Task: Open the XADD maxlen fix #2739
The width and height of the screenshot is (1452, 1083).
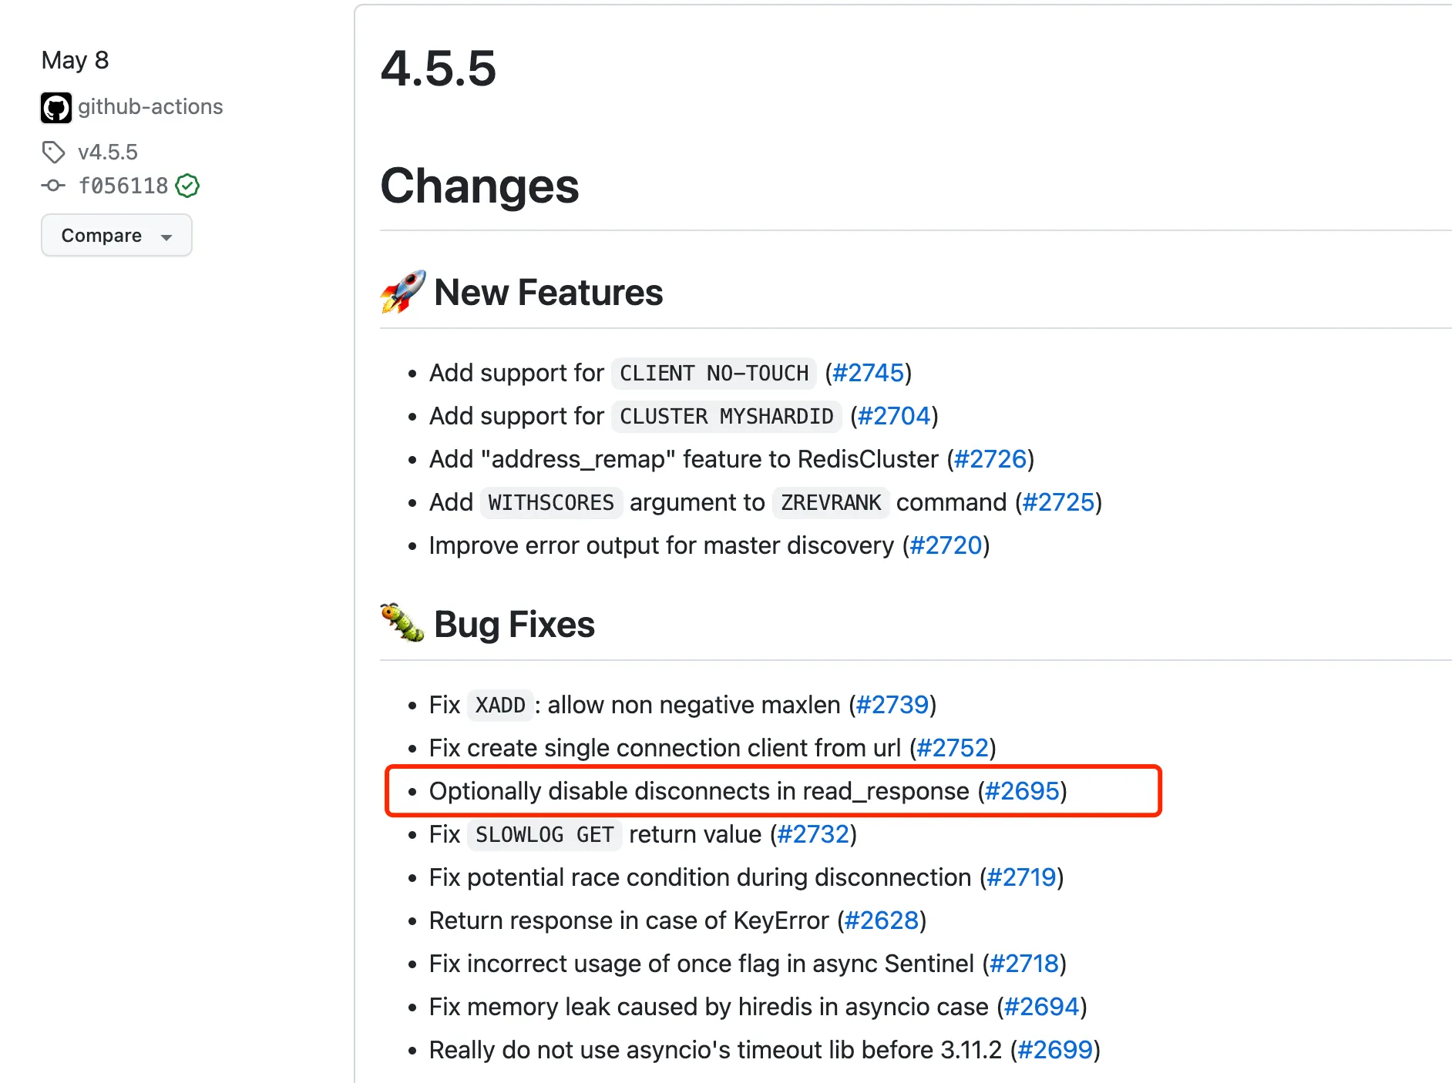Action: click(892, 705)
